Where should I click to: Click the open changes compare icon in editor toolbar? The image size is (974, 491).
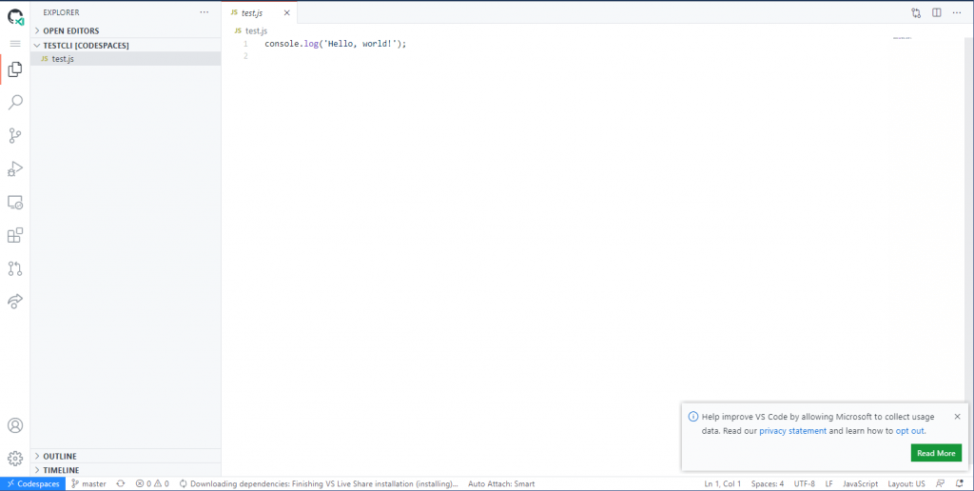tap(916, 12)
